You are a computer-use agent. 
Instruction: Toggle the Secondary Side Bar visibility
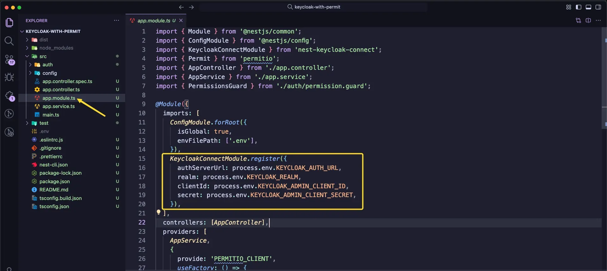598,7
